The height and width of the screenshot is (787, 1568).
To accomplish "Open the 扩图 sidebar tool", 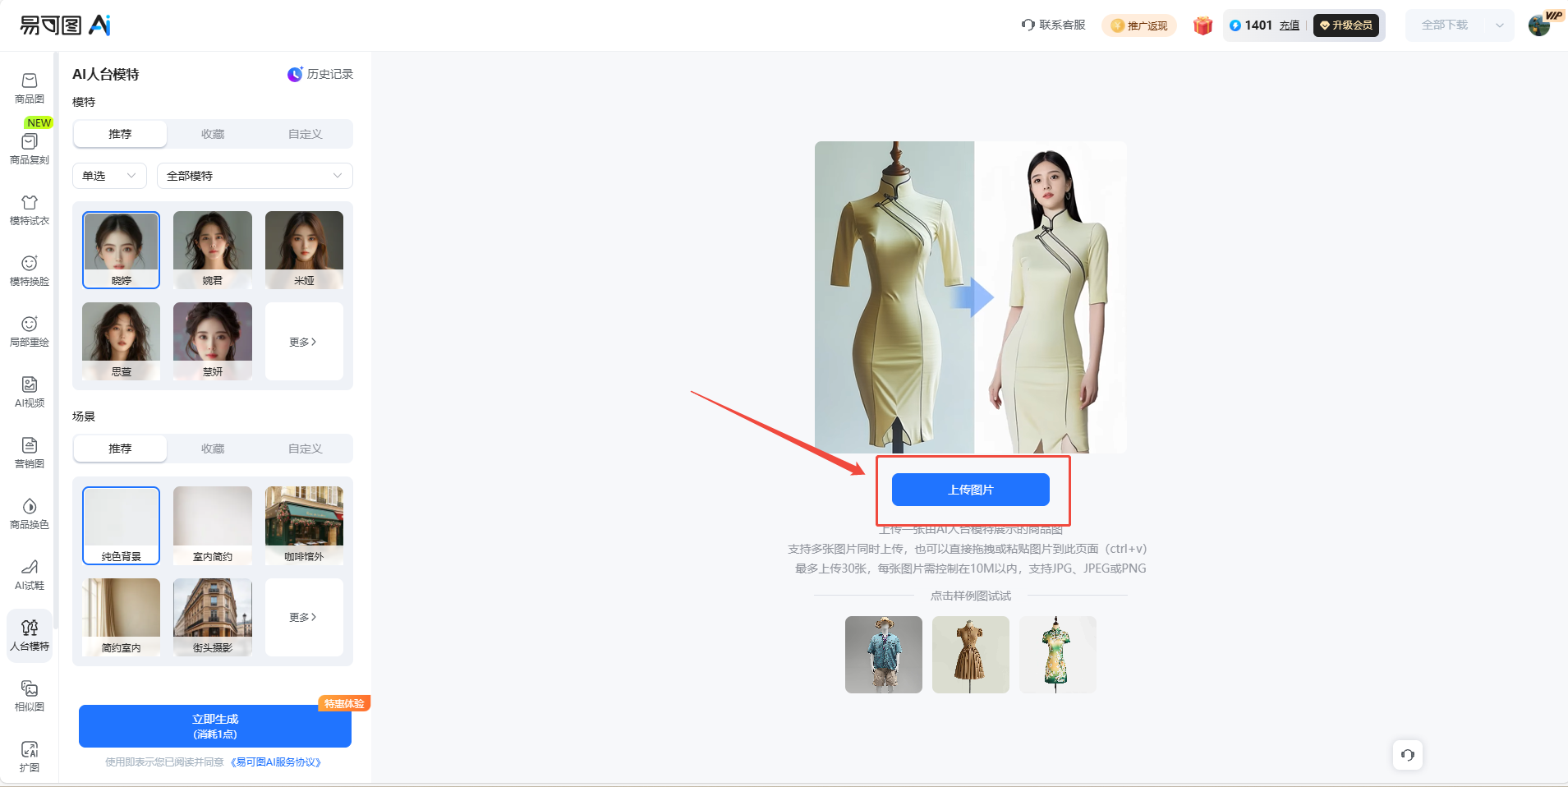I will tap(30, 757).
